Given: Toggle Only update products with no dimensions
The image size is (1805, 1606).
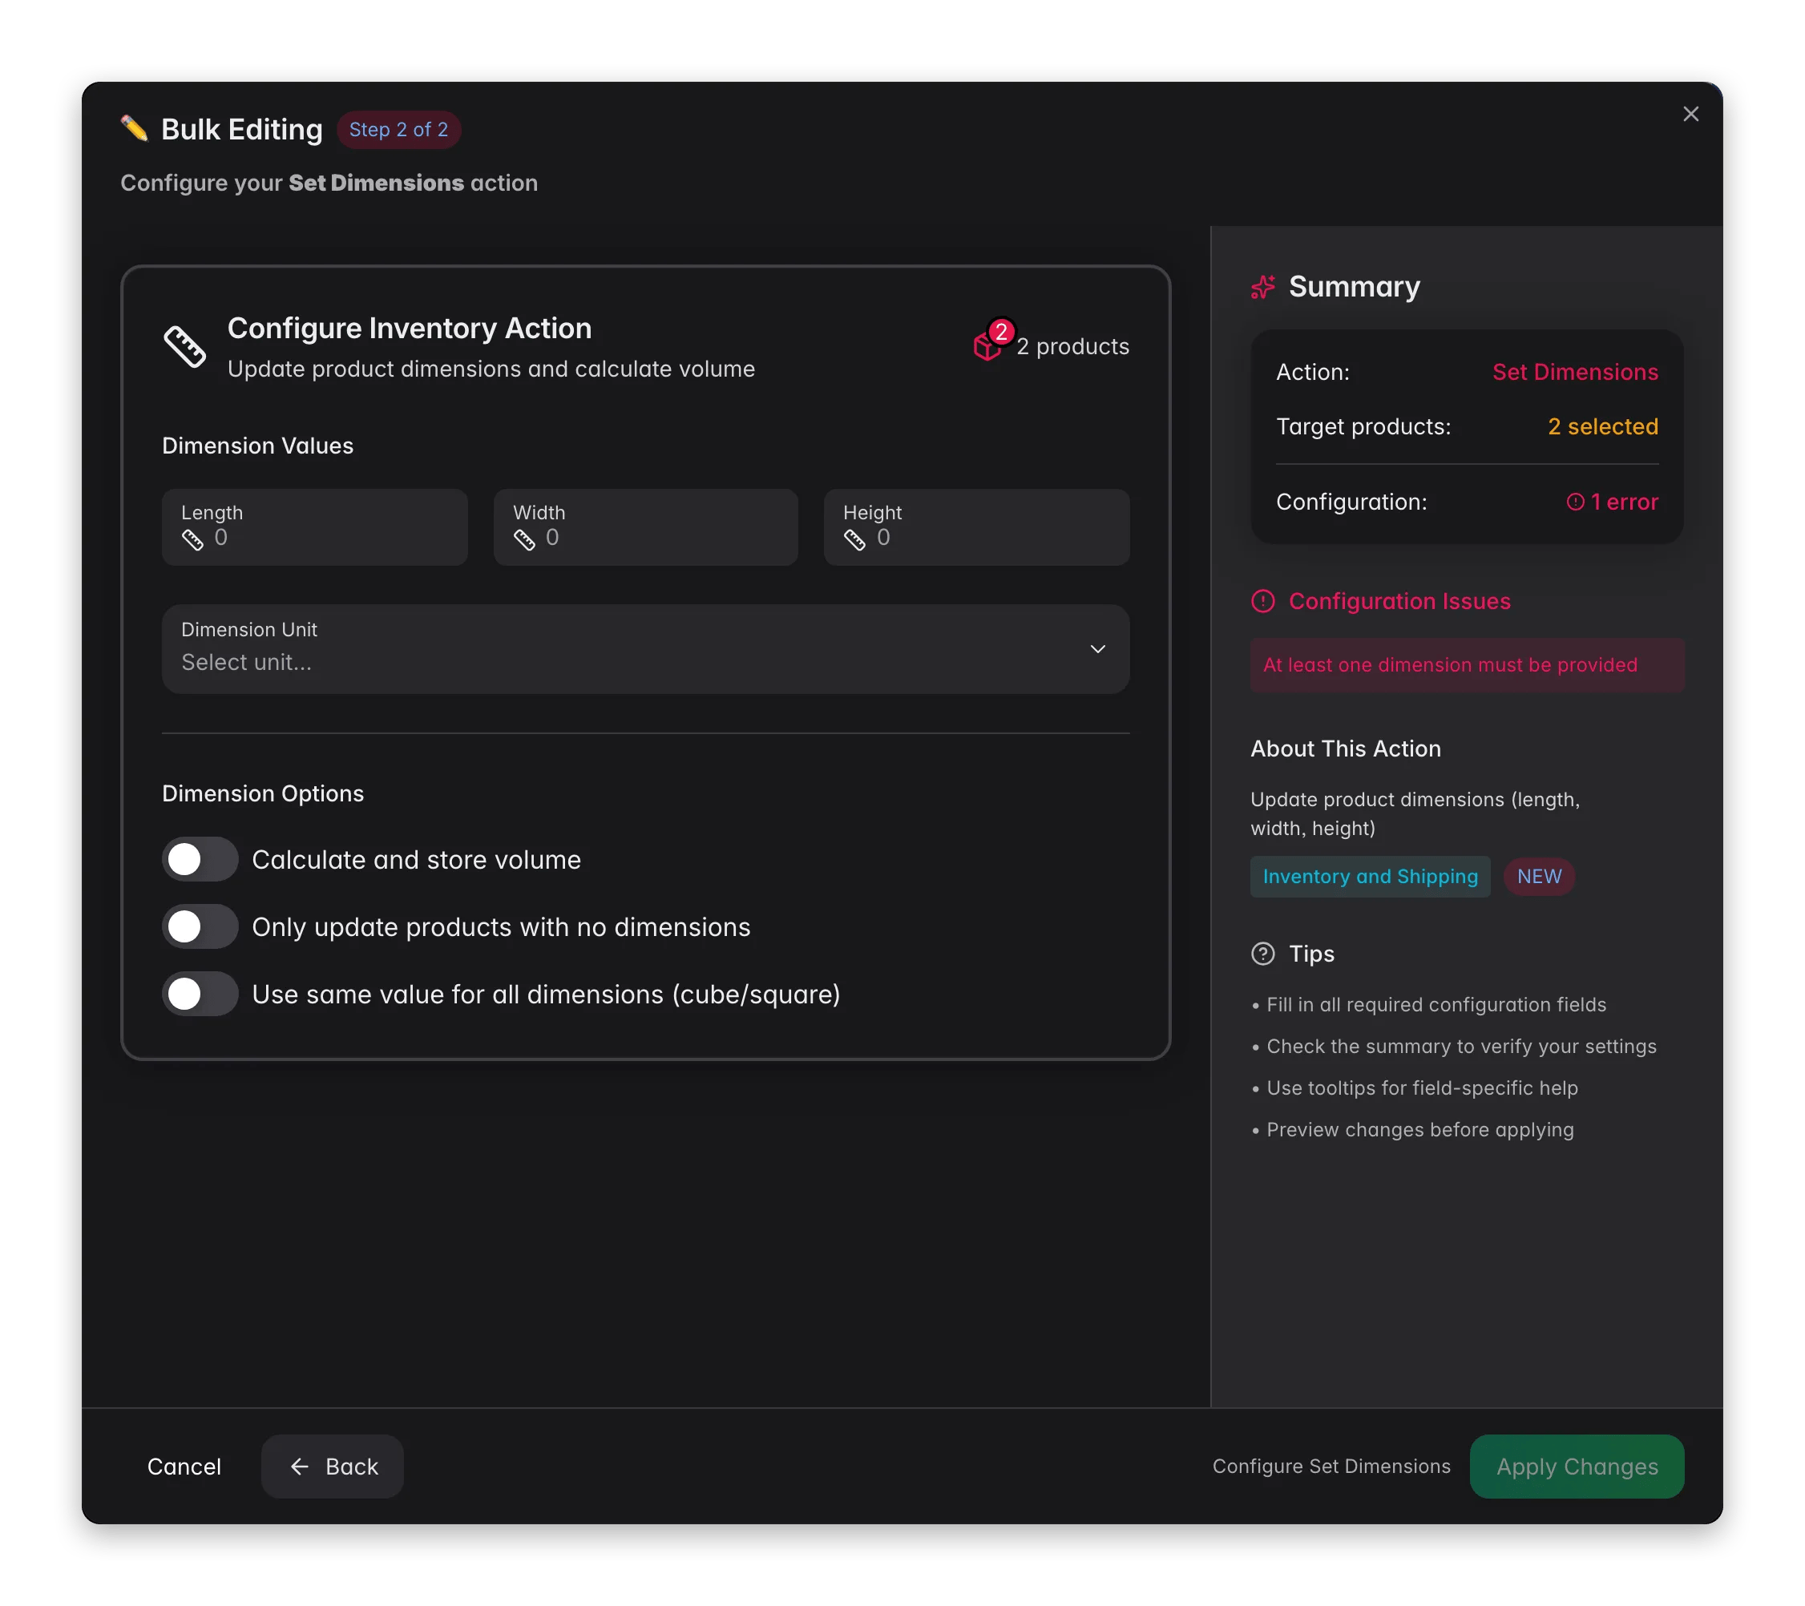Looking at the screenshot, I should click(x=200, y=927).
